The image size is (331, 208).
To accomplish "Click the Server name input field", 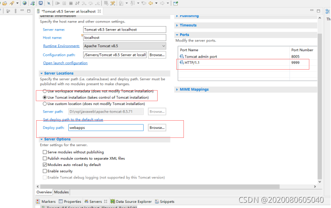I will (x=125, y=30).
